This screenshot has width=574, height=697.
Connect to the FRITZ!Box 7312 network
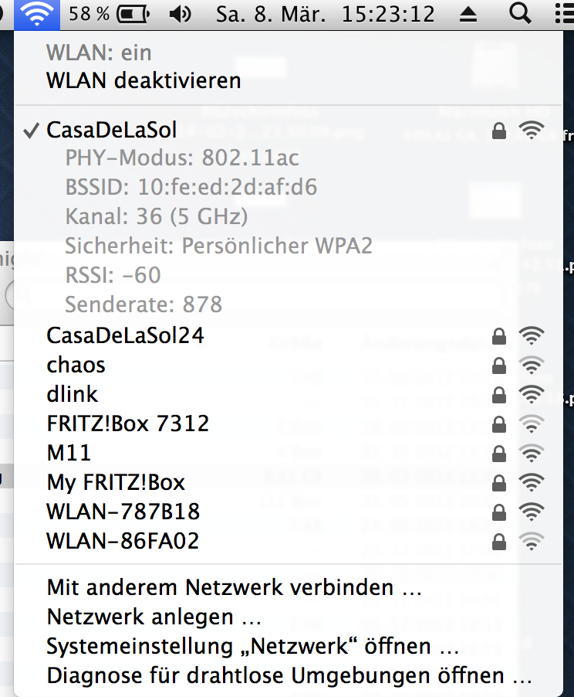(289, 423)
